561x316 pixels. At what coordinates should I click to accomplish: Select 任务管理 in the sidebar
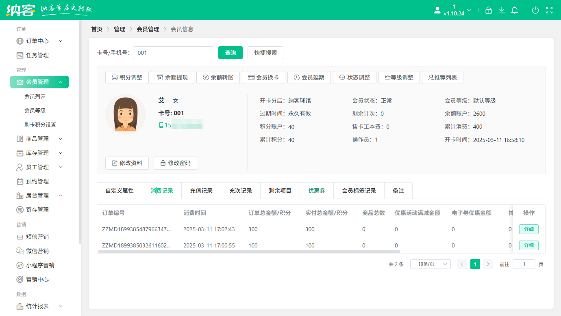pos(35,55)
